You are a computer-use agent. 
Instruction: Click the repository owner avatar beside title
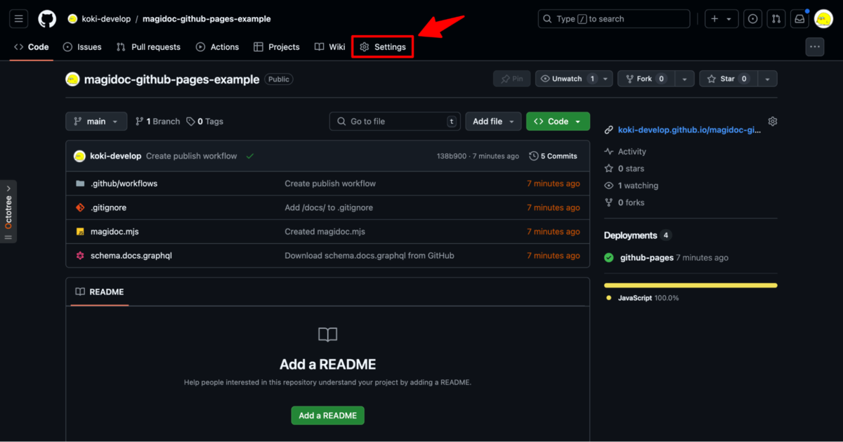click(72, 79)
